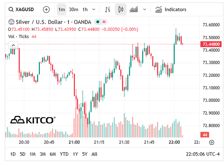Select the area chart style icon
224x162 pixels.
(x=134, y=9)
